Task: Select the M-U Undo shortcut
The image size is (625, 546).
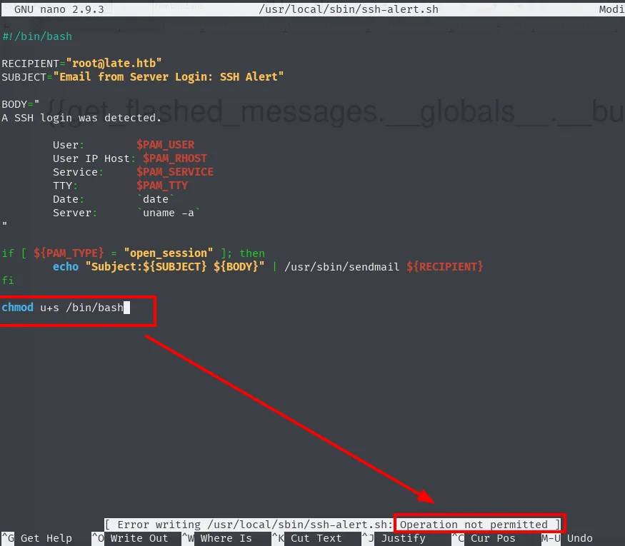Action: click(x=567, y=538)
